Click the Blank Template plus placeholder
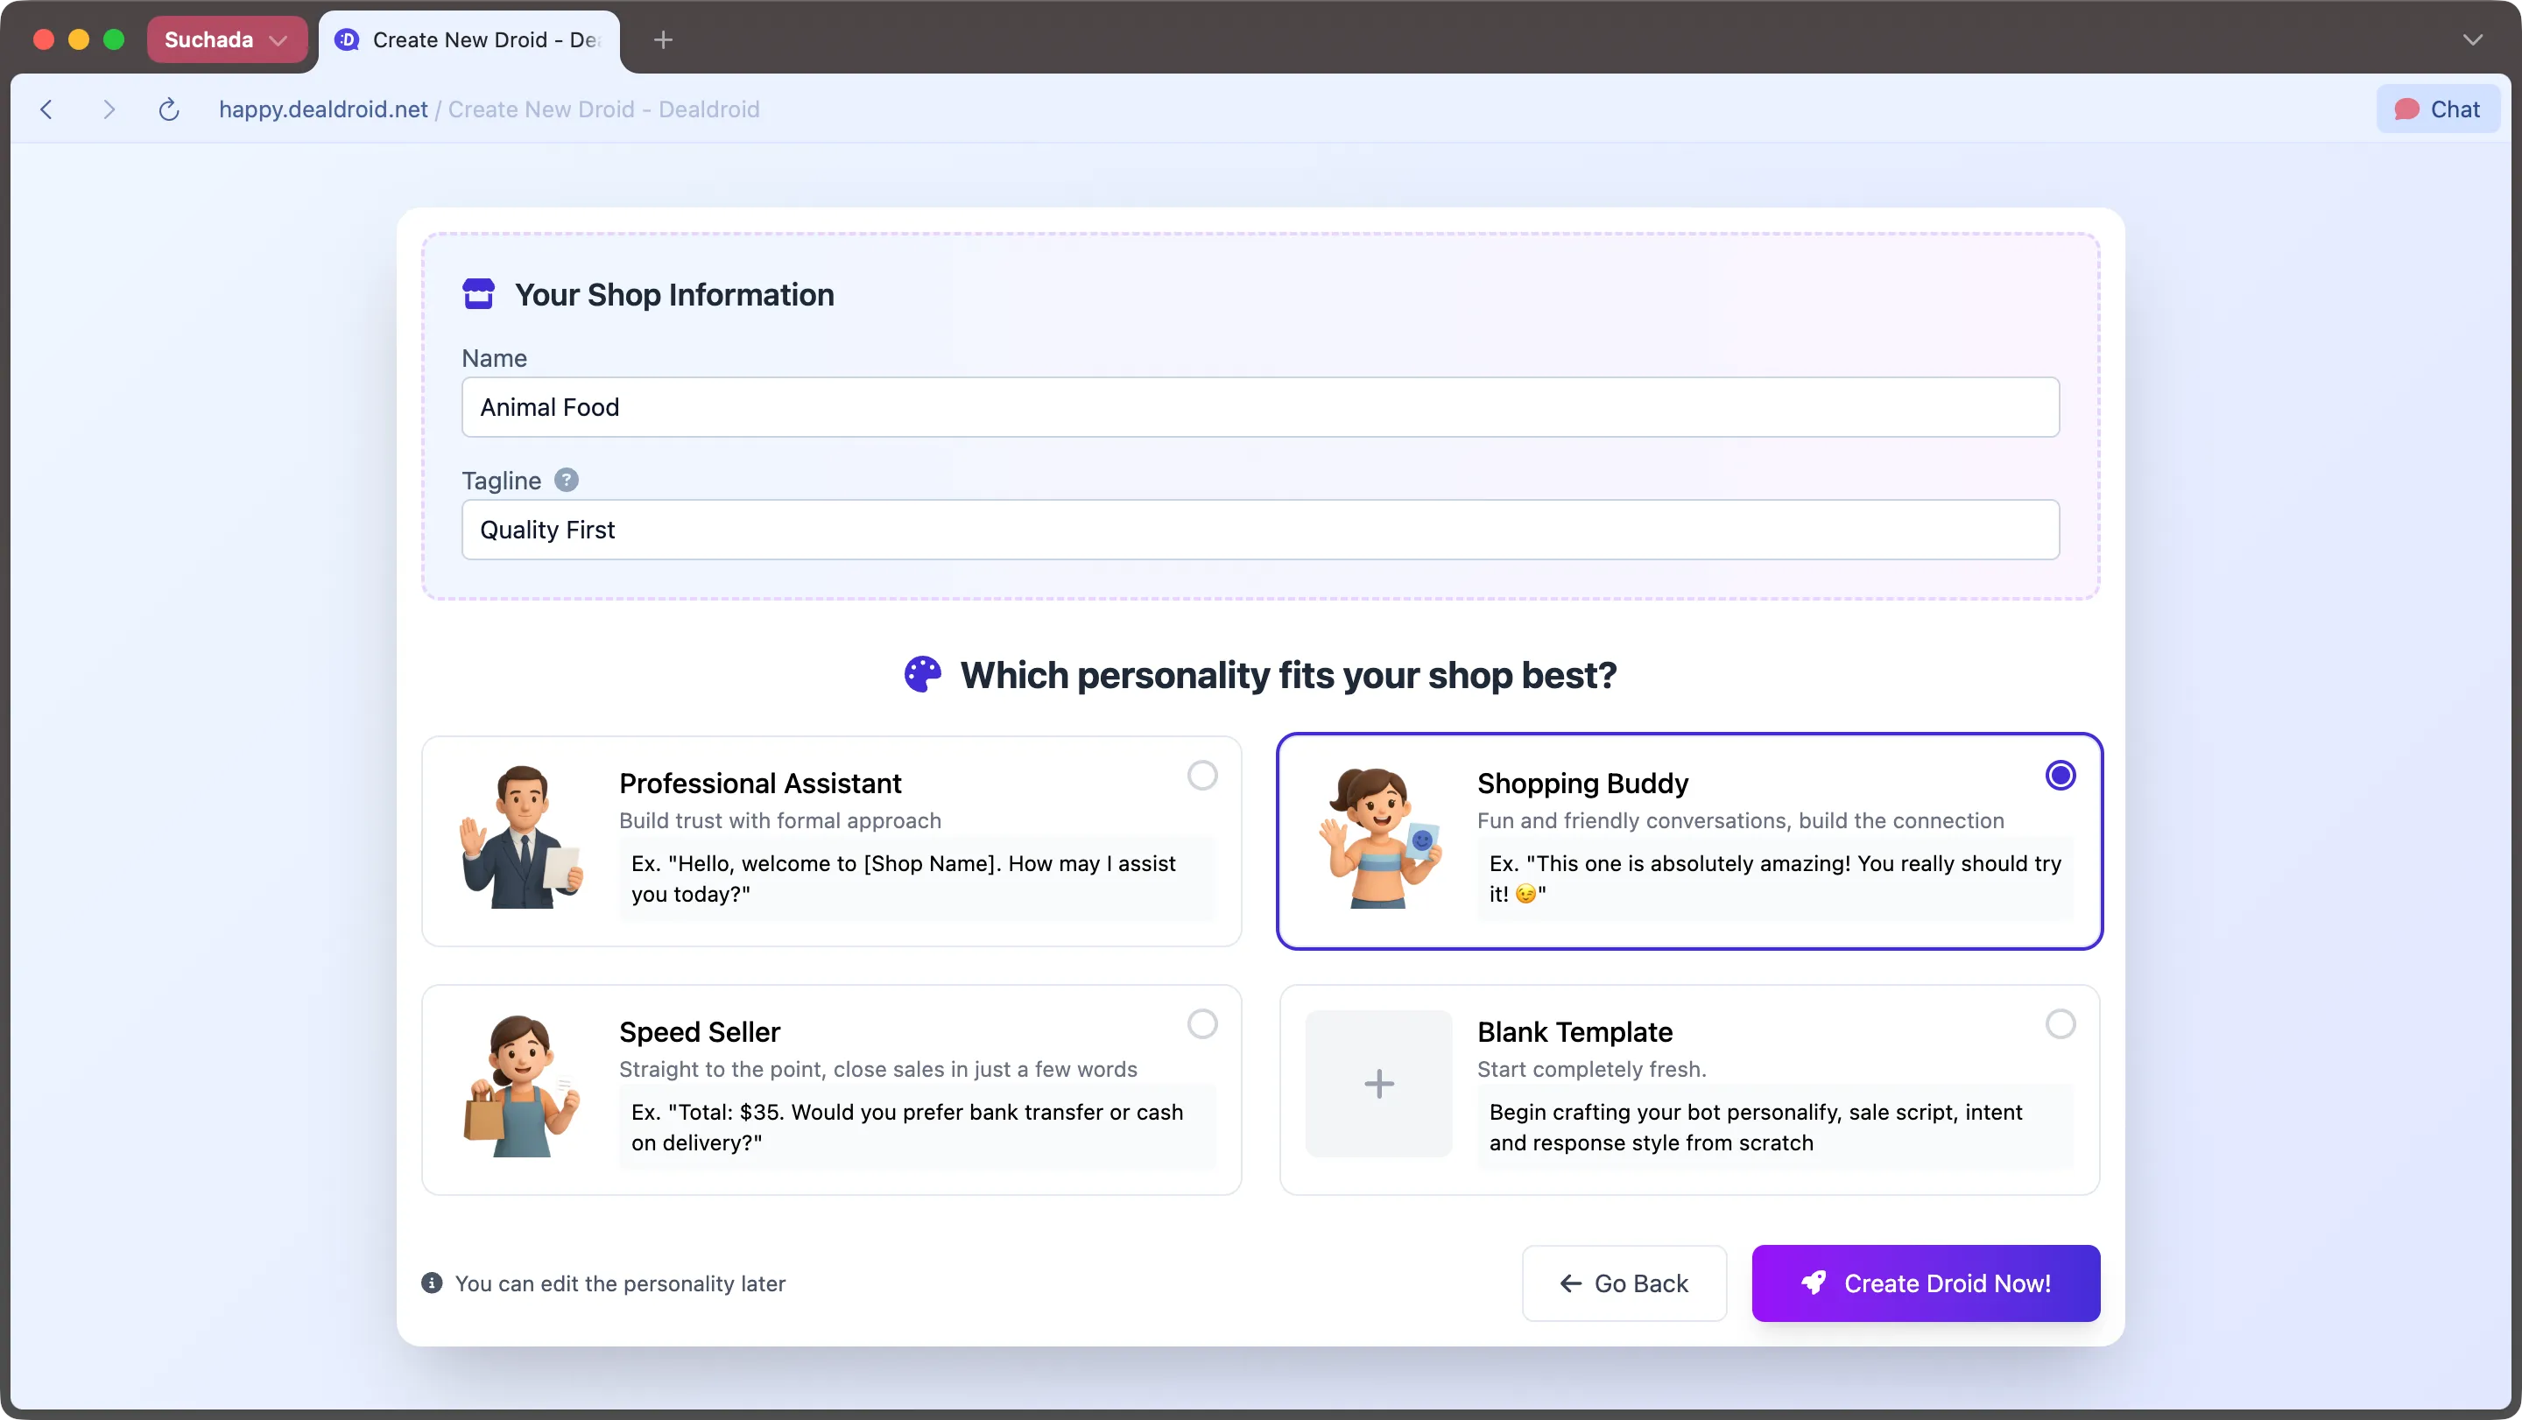The width and height of the screenshot is (2522, 1420). pyautogui.click(x=1378, y=1083)
